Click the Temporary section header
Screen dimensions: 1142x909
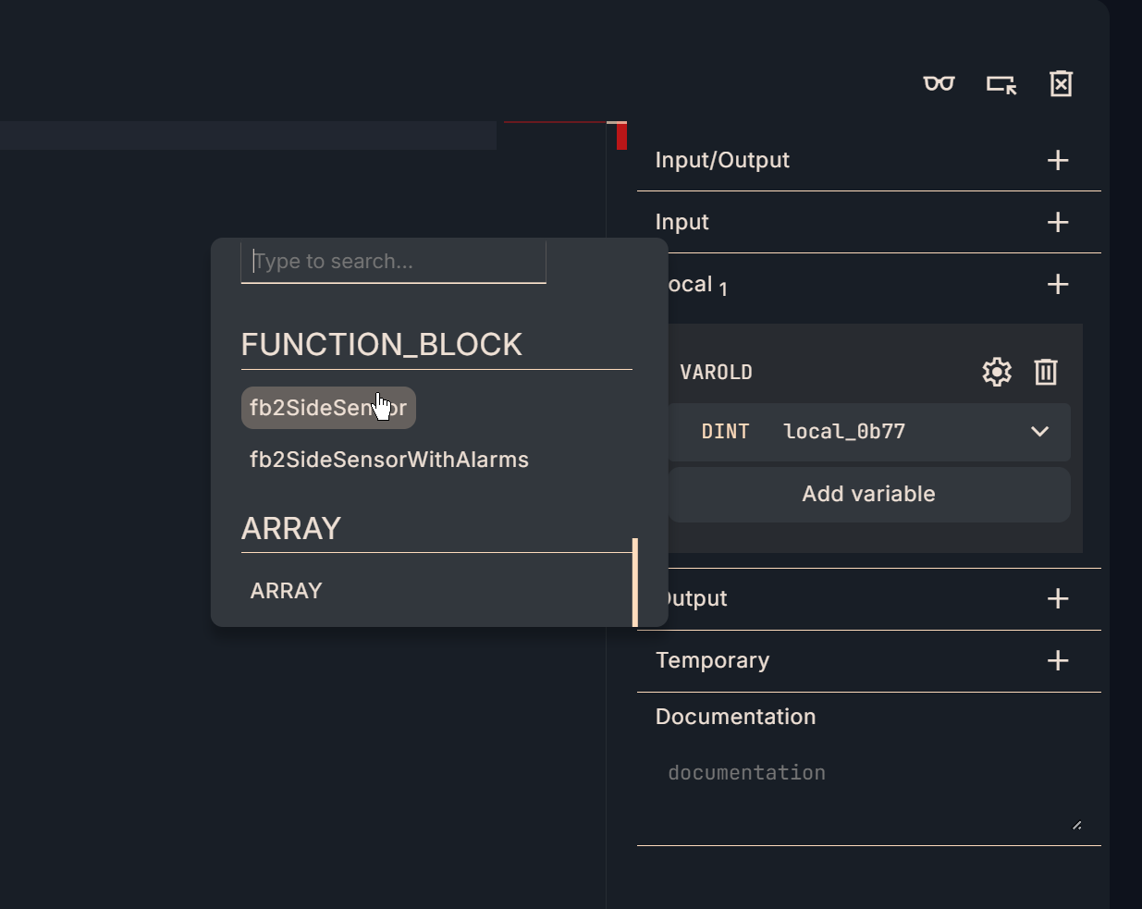713,660
